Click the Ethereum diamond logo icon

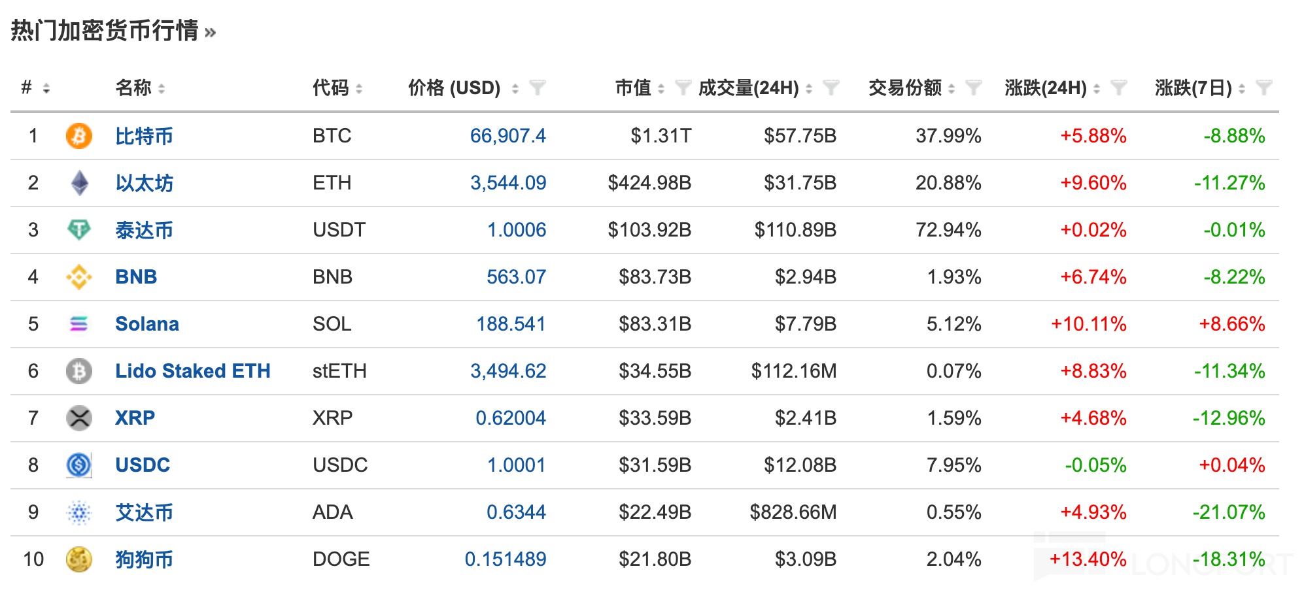tap(79, 183)
